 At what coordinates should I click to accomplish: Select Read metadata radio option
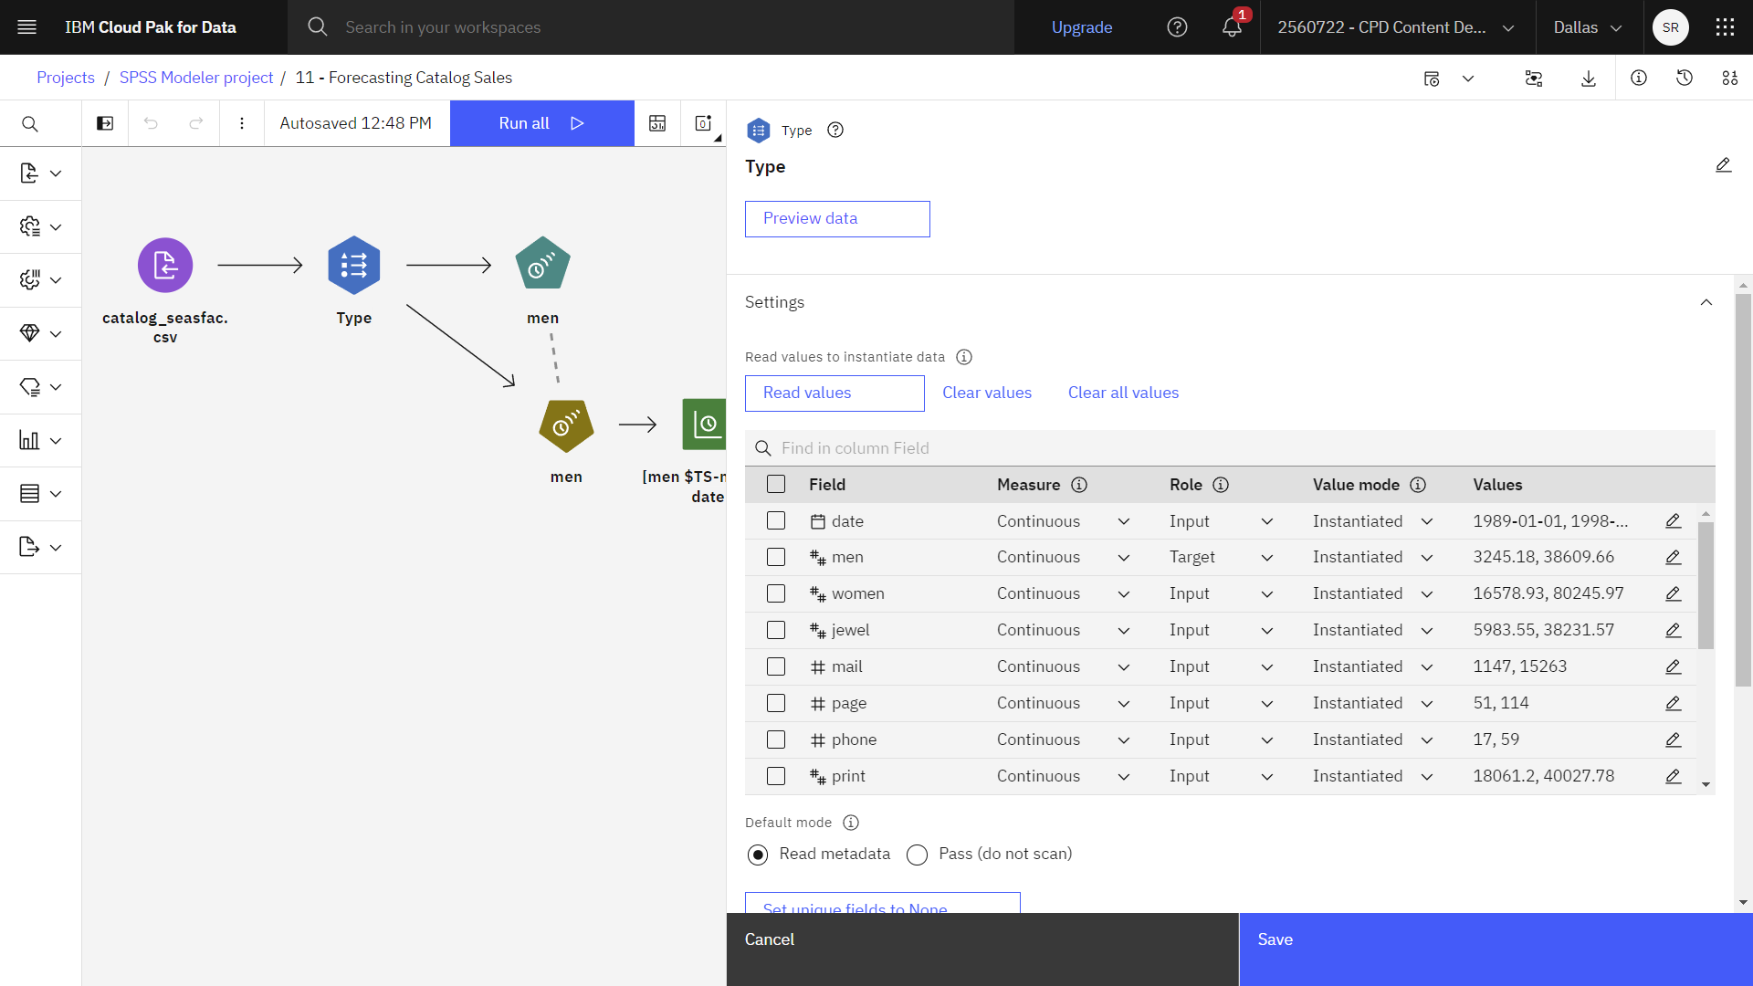pos(758,855)
